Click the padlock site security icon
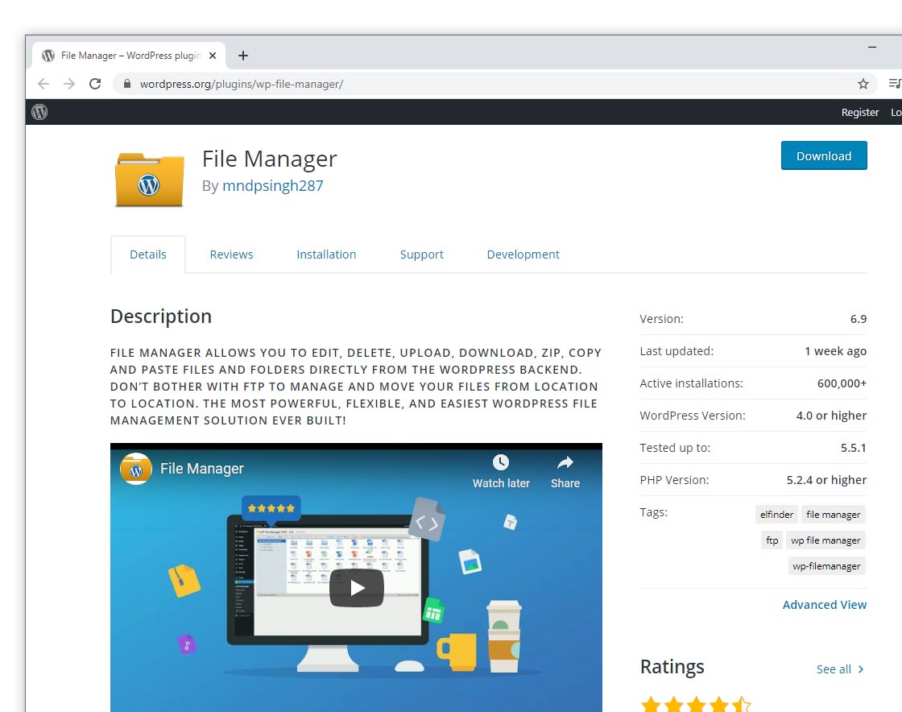The width and height of the screenshot is (902, 712). pyautogui.click(x=127, y=84)
